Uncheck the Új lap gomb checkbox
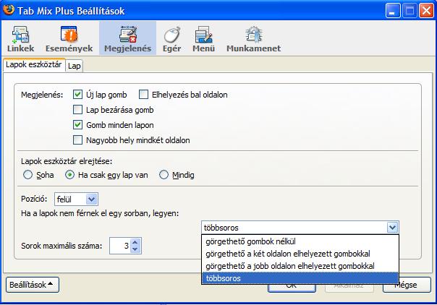The width and height of the screenshot is (437, 305). click(x=77, y=95)
